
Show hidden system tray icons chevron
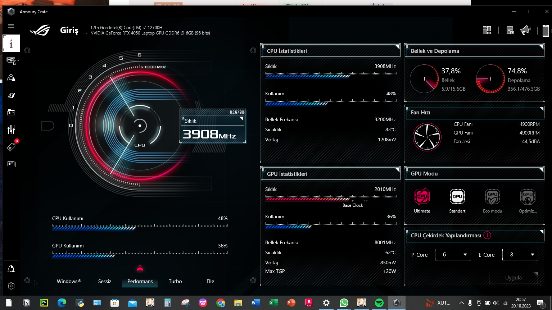pos(461,303)
